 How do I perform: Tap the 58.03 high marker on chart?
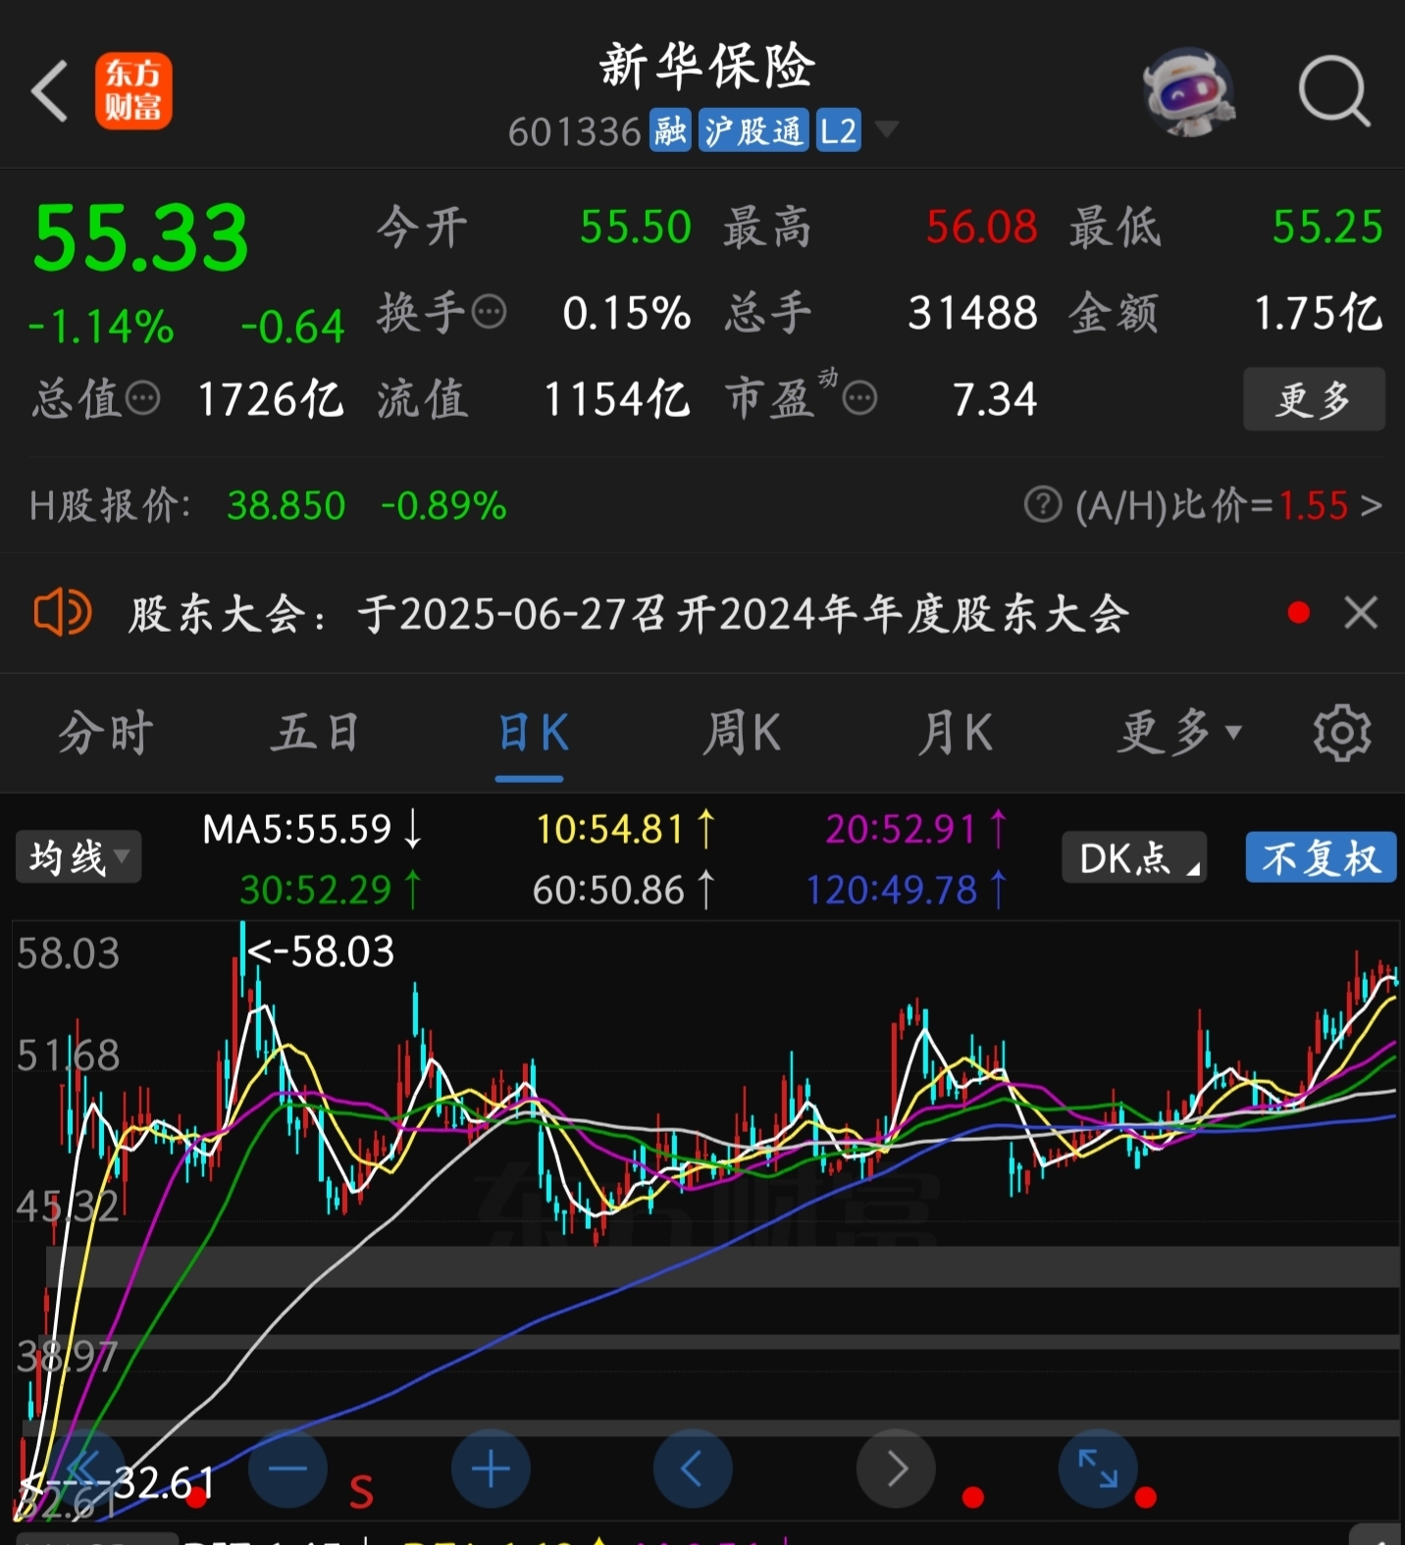coord(321,951)
